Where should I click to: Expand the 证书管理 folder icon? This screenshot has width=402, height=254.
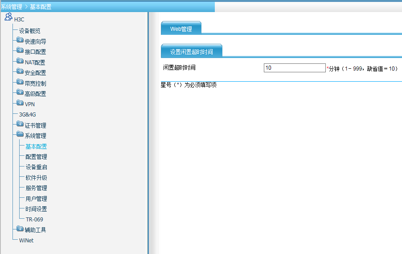(20, 124)
